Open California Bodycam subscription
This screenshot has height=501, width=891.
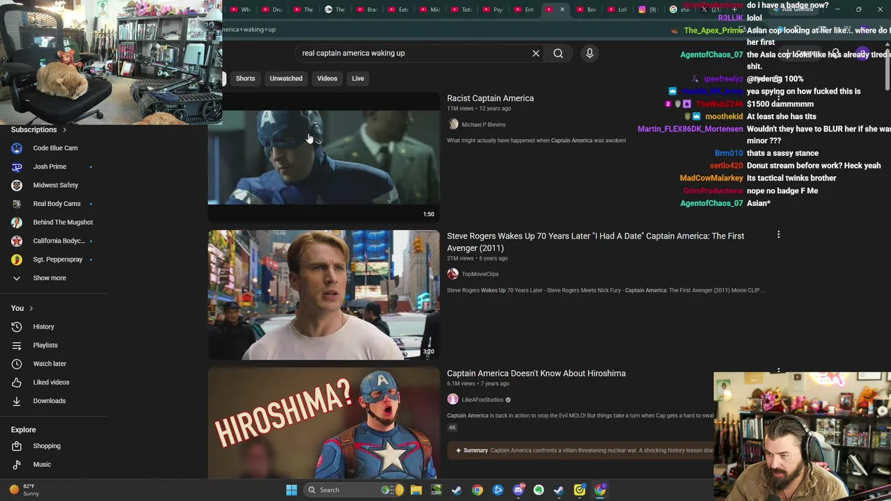tap(53, 241)
